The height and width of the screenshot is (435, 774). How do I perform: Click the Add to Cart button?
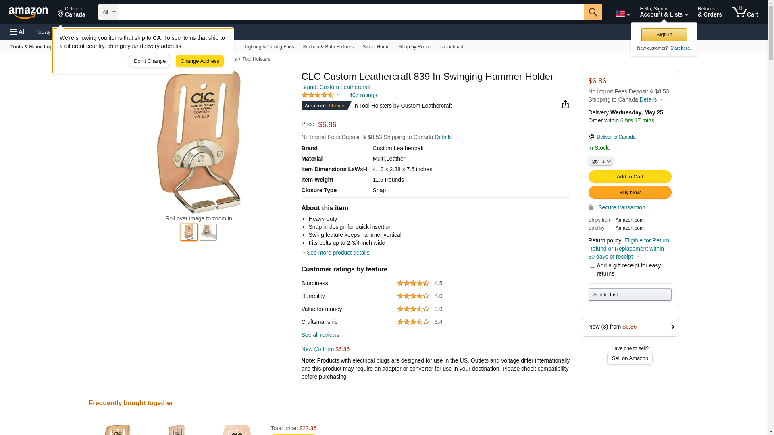630,177
